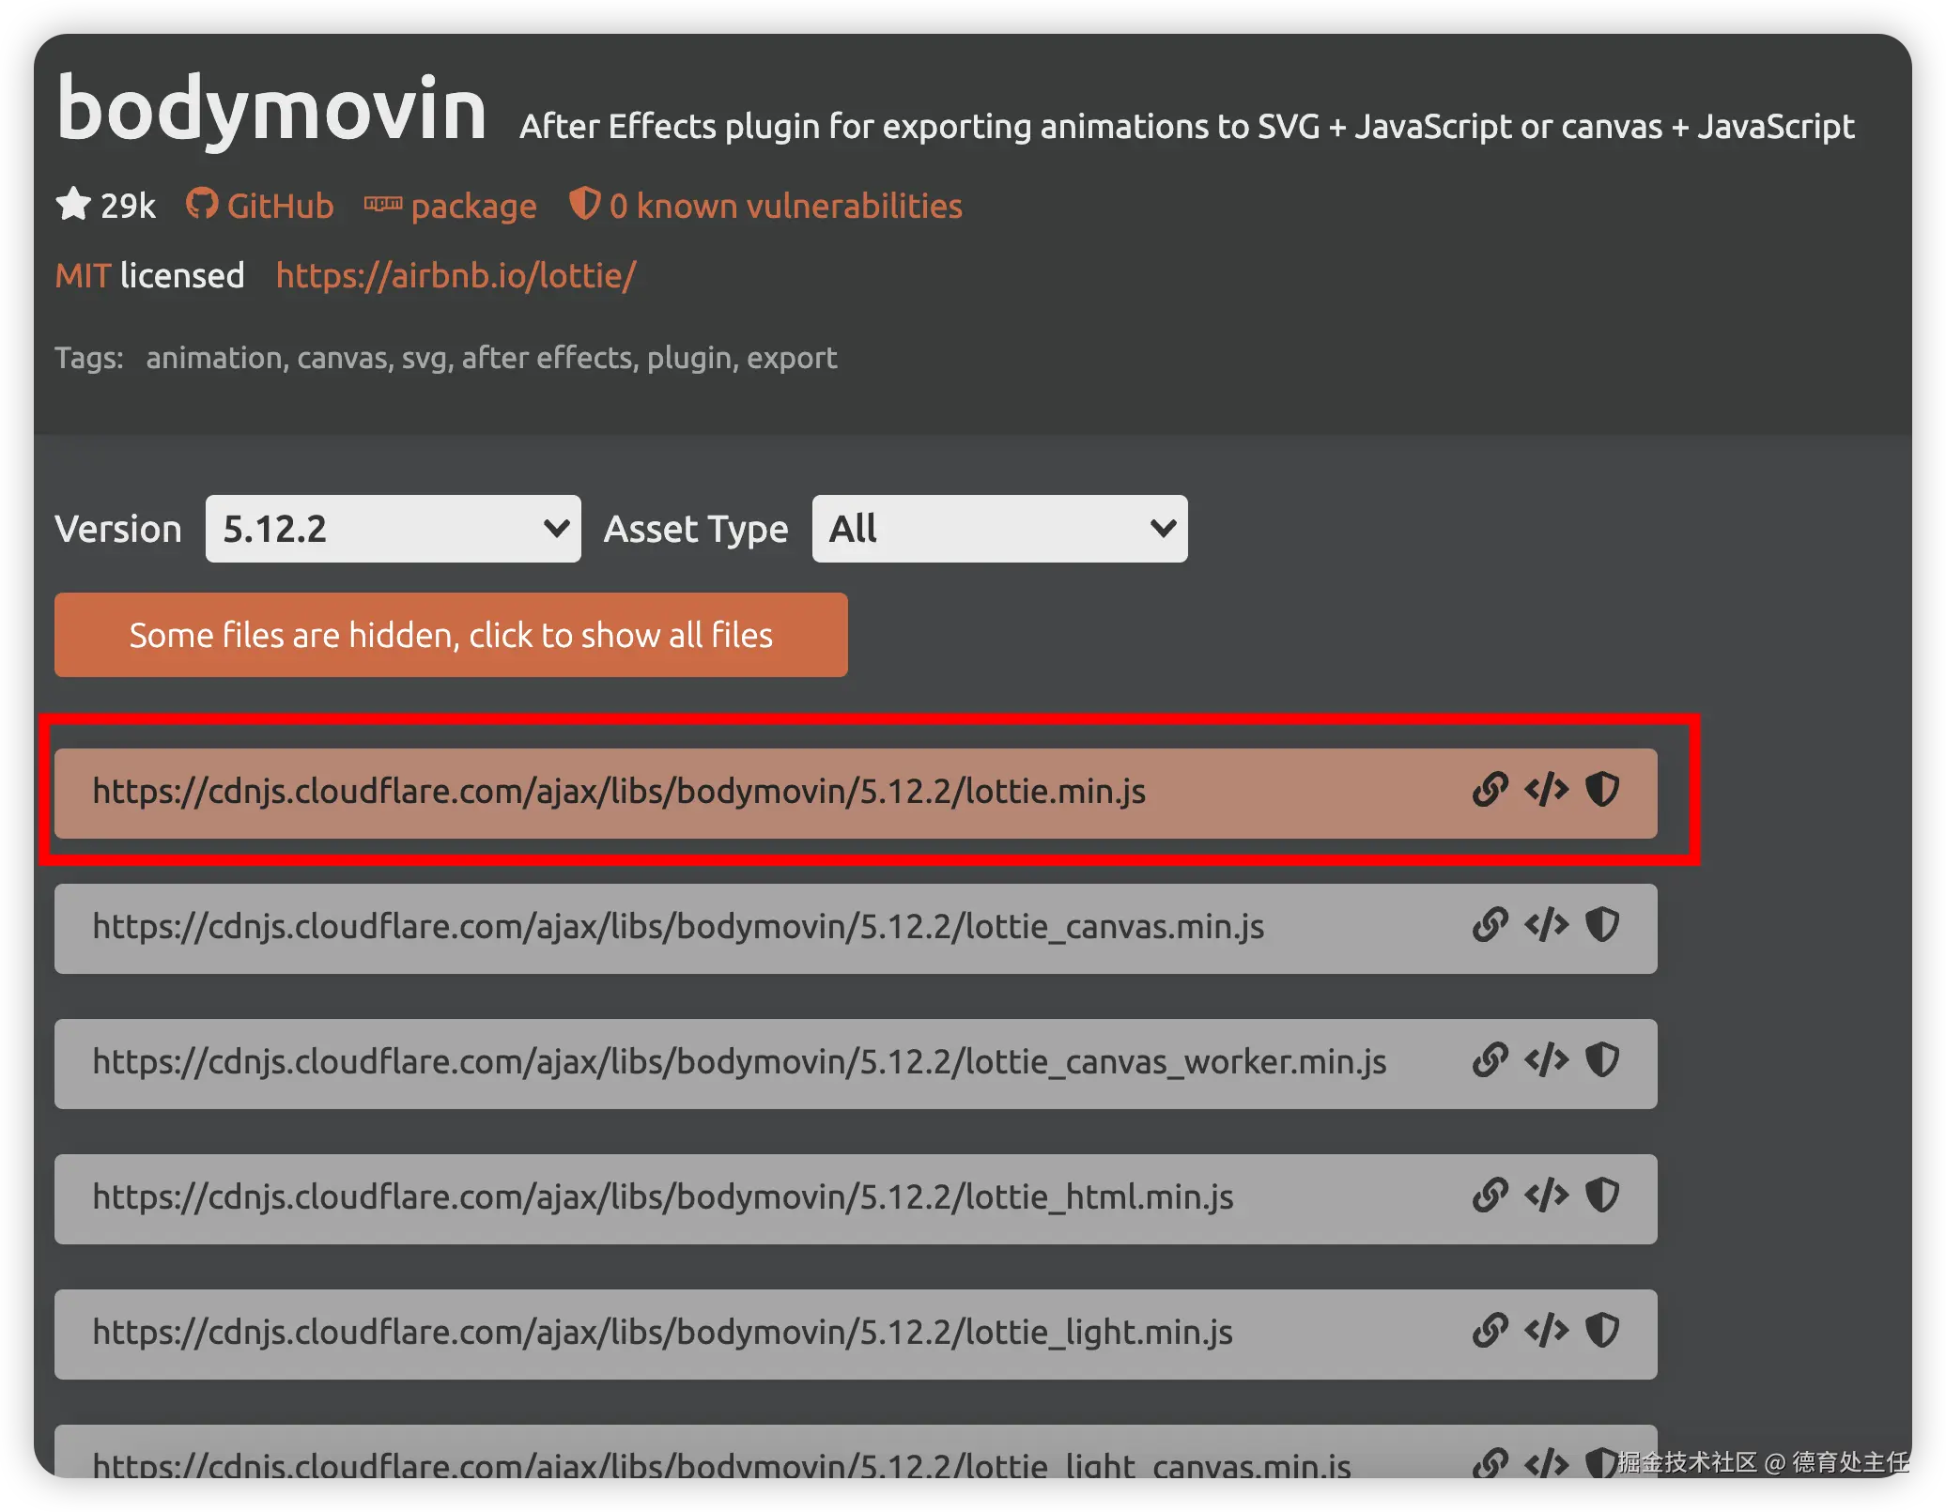Open the MIT license link
Viewport: 1946px width, 1512px height.
click(83, 275)
